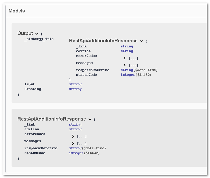Expand messages arrow in standalone RestApiAdditionInfoResponse
Screen dimensions: 210x178
click(x=73, y=143)
